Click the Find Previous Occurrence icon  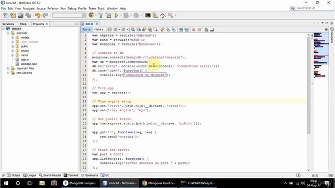pyautogui.click(x=138, y=30)
